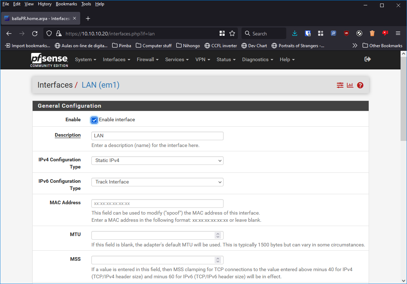Bookmark this page with the star icon
407x284 pixels.
click(x=232, y=34)
